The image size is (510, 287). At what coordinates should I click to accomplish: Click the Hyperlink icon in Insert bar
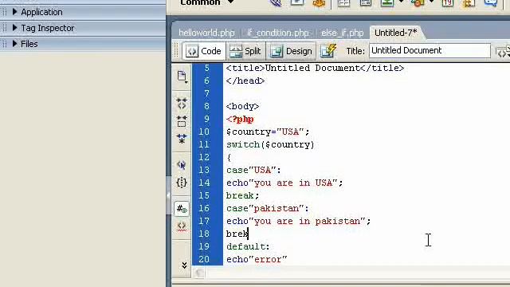(x=276, y=3)
